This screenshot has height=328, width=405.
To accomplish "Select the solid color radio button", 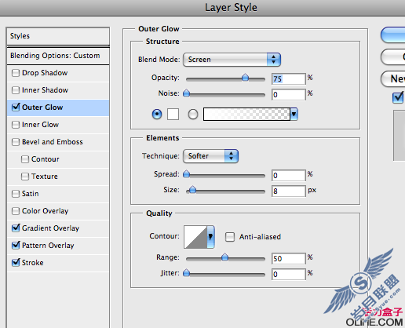I will [x=157, y=114].
